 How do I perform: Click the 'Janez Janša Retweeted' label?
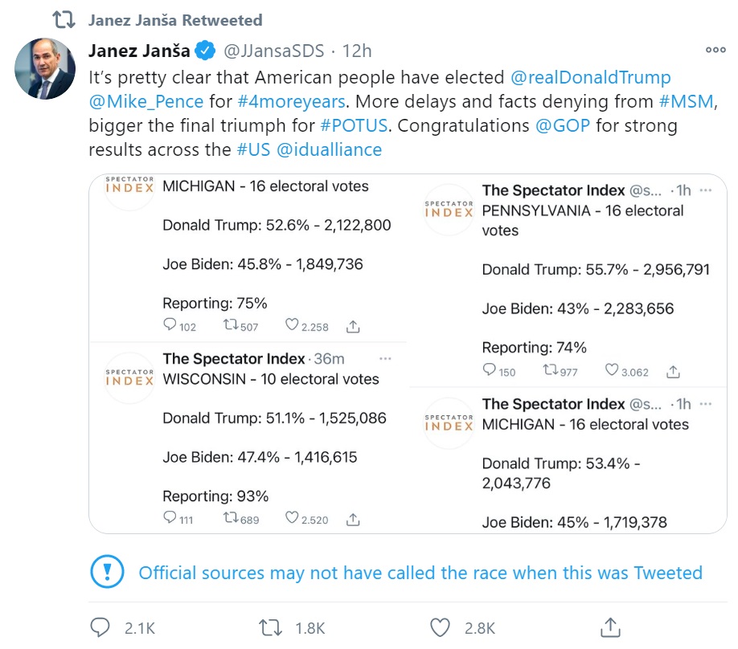pyautogui.click(x=175, y=19)
